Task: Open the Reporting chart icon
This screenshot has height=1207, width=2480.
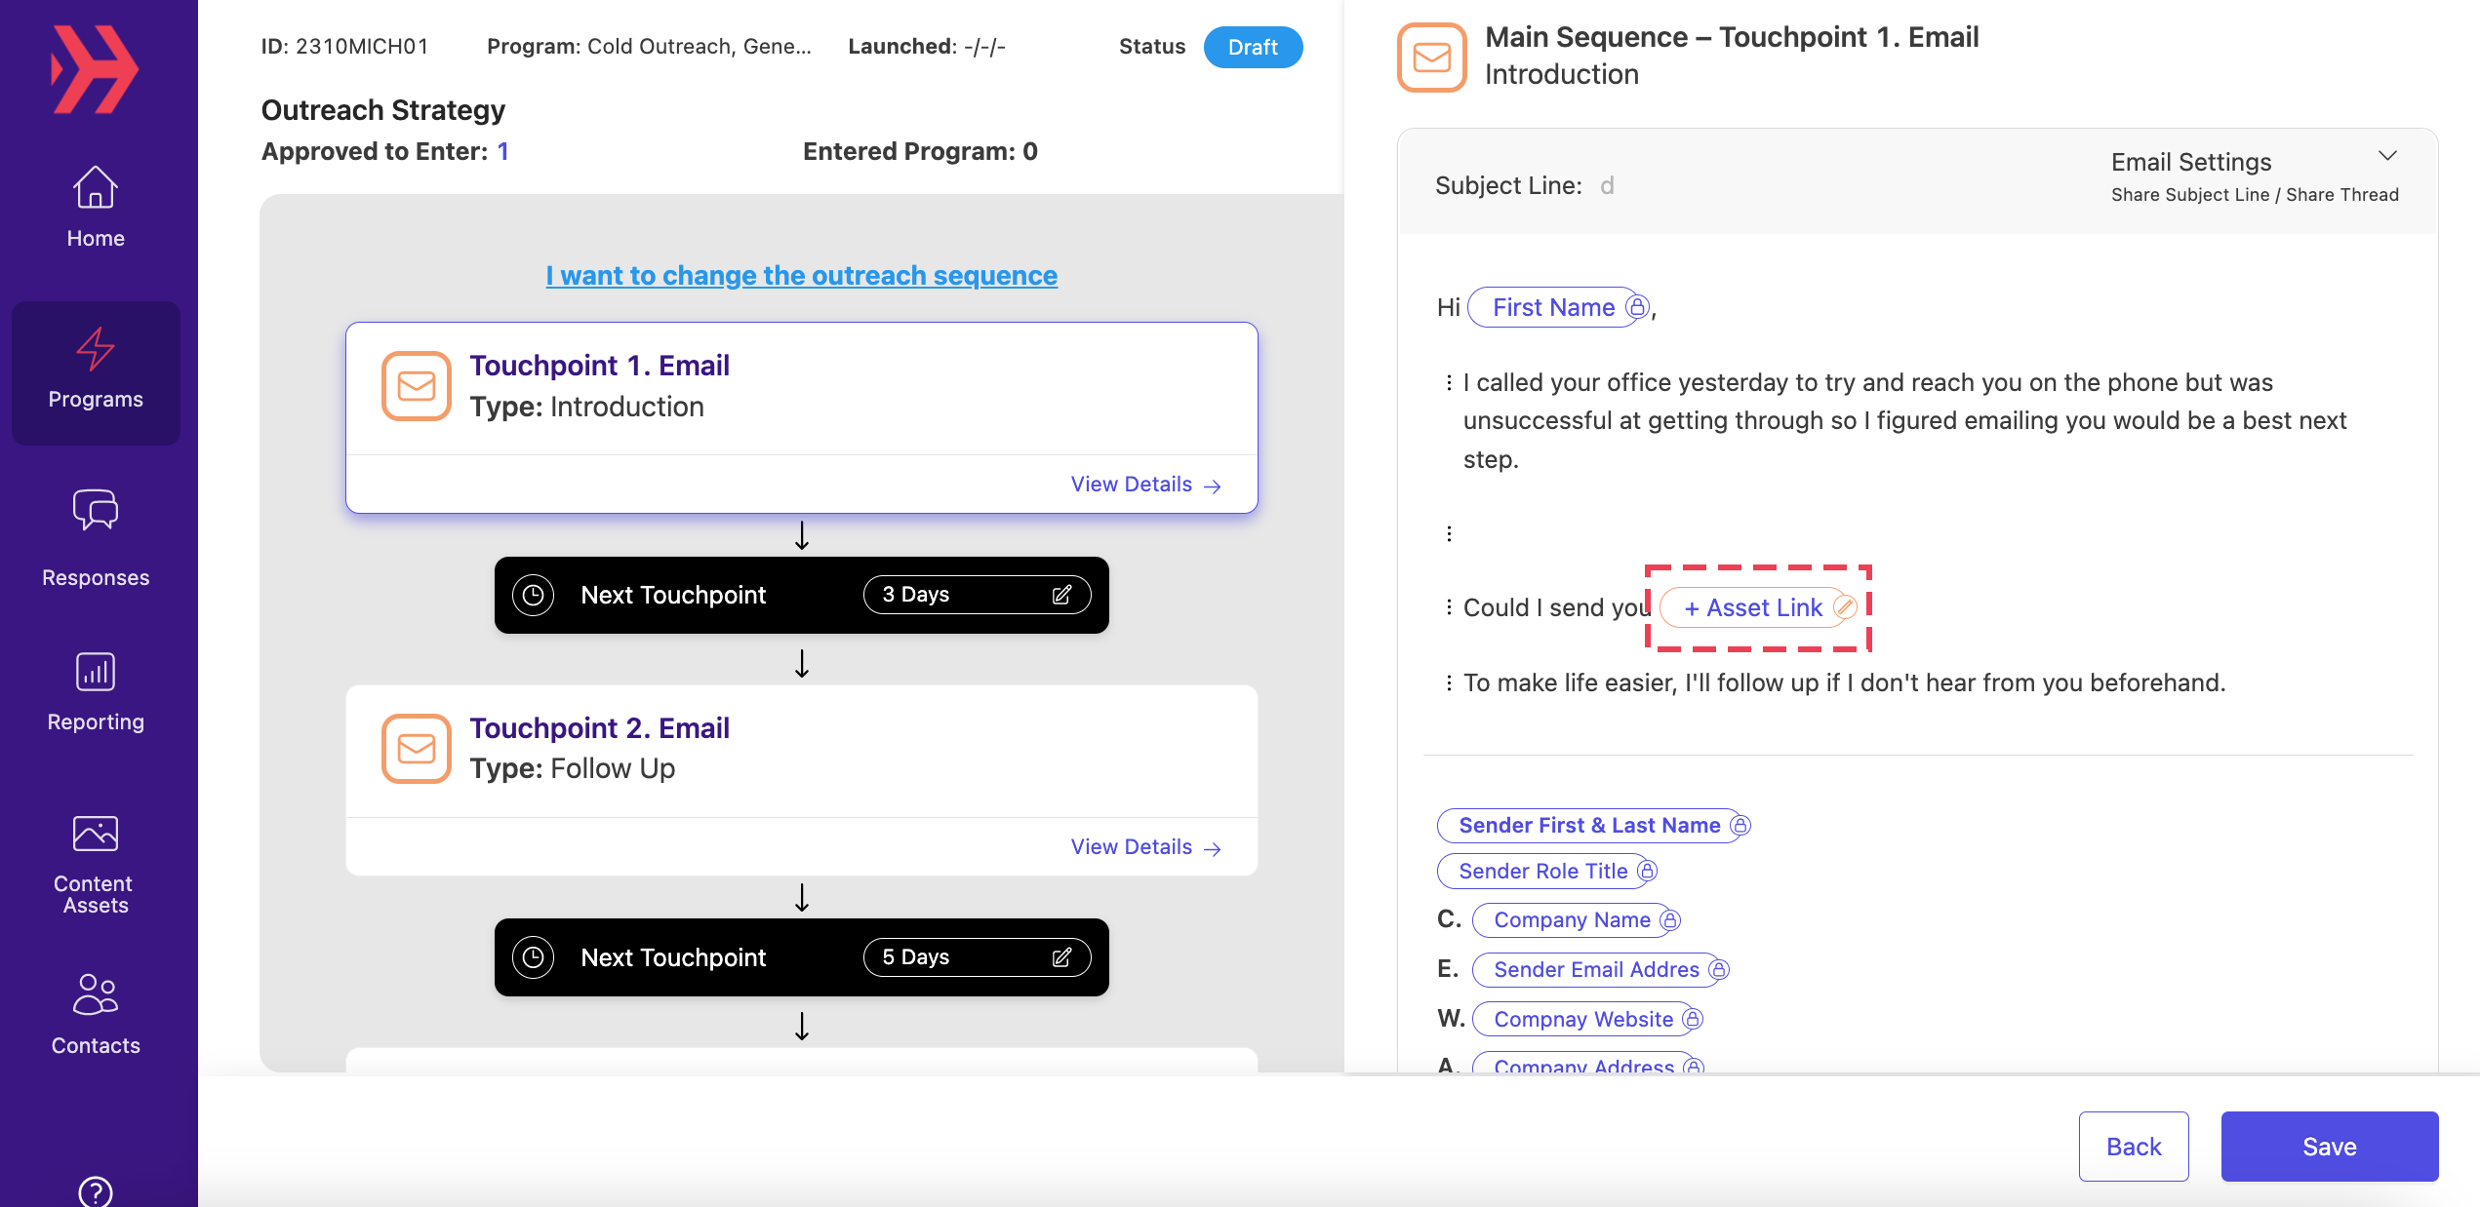Action: pyautogui.click(x=95, y=671)
